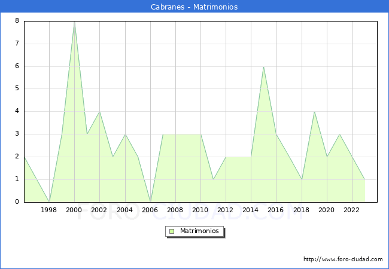Click the Matrimonios legend color swatch

pos(172,231)
